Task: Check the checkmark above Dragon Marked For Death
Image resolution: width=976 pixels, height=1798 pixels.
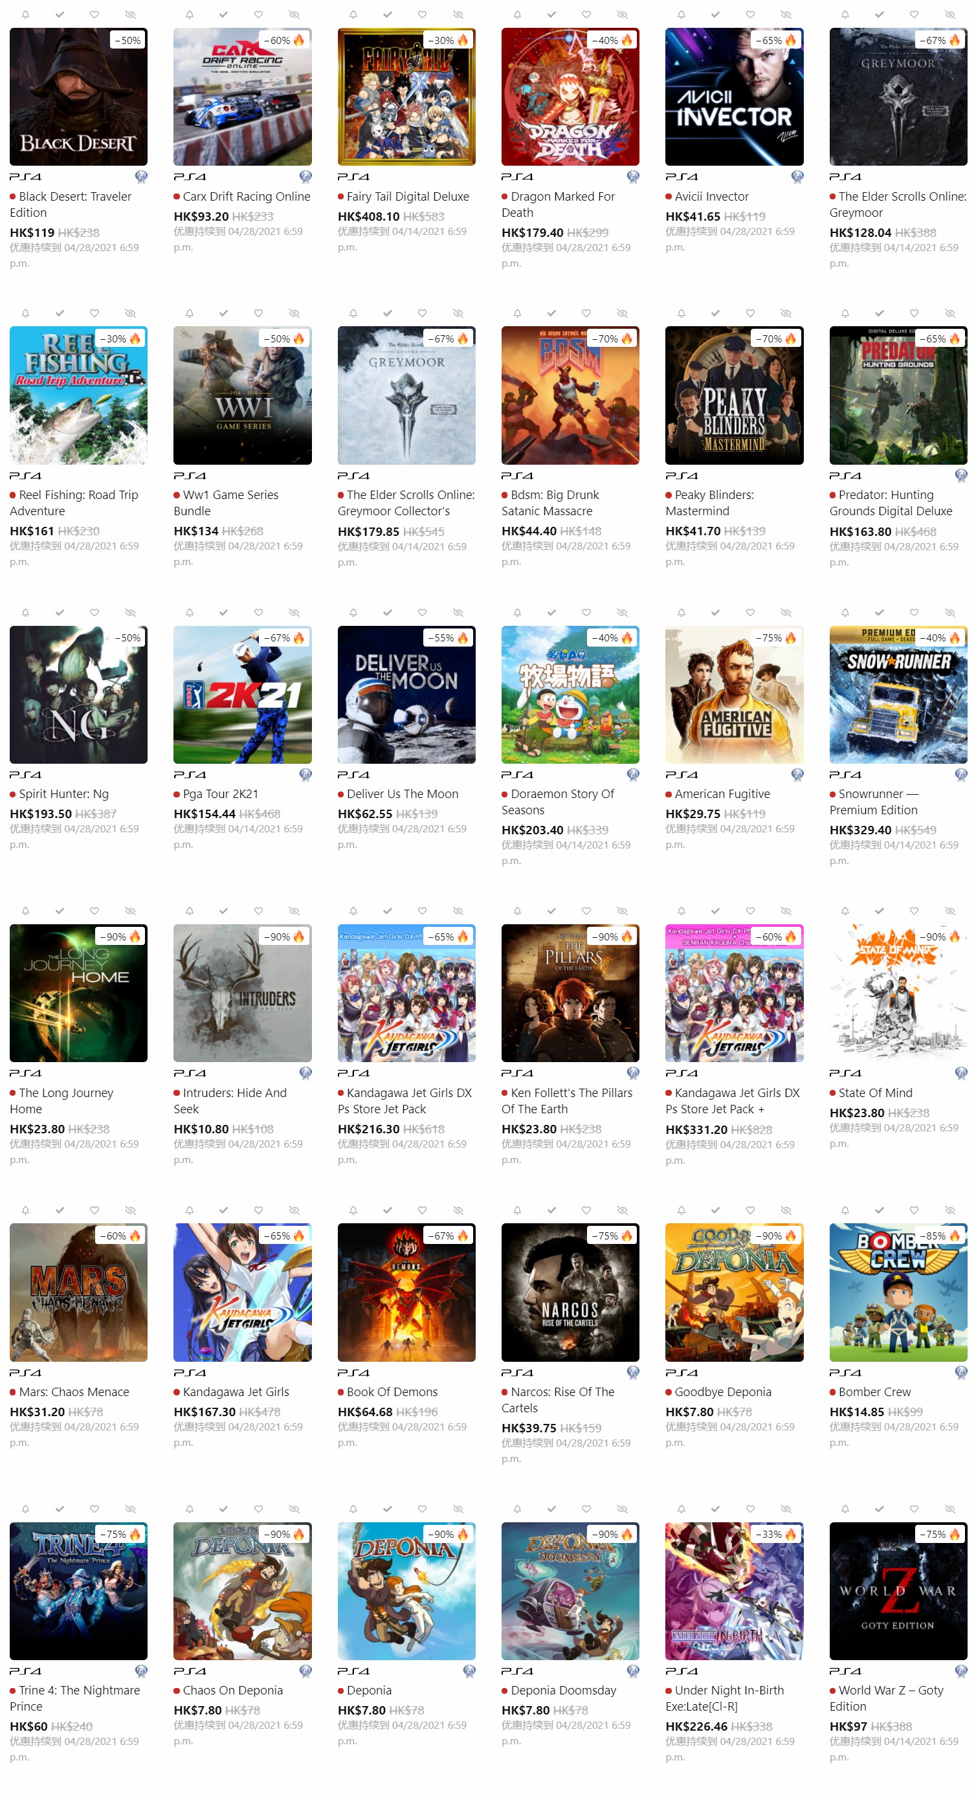Action: pyautogui.click(x=551, y=15)
